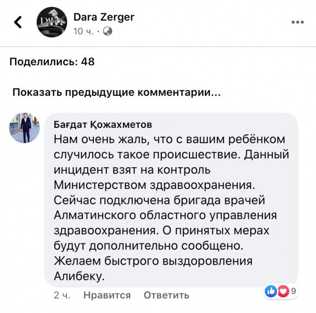Screen dimensions: 316x313
Task: Go back using the left chevron arrow
Action: (x=18, y=22)
